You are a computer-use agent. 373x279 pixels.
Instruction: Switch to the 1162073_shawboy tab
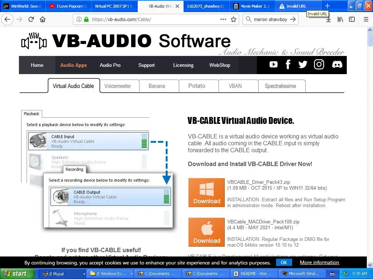tap(206, 6)
